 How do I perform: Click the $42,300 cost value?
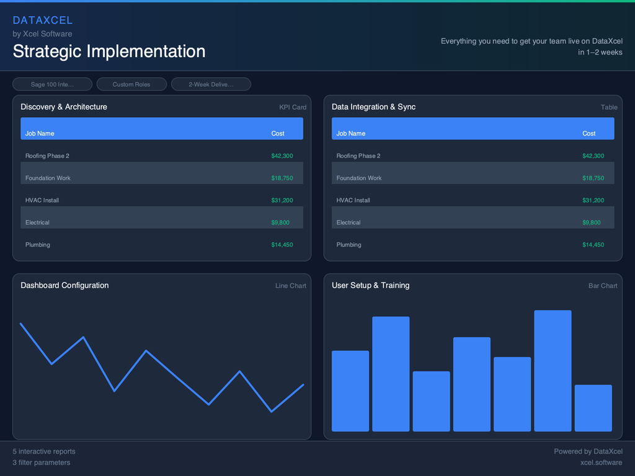[x=282, y=156]
